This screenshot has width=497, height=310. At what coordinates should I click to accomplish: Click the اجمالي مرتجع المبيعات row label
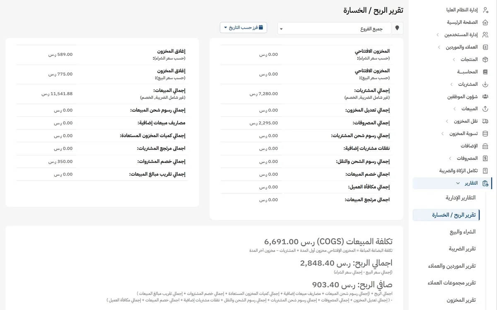[x=367, y=200]
